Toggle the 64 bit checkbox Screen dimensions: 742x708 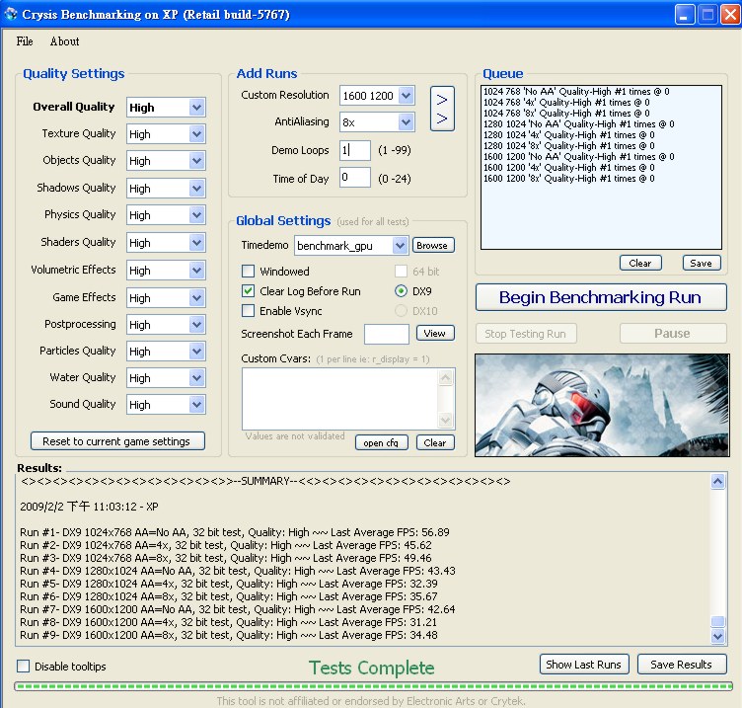(x=401, y=272)
